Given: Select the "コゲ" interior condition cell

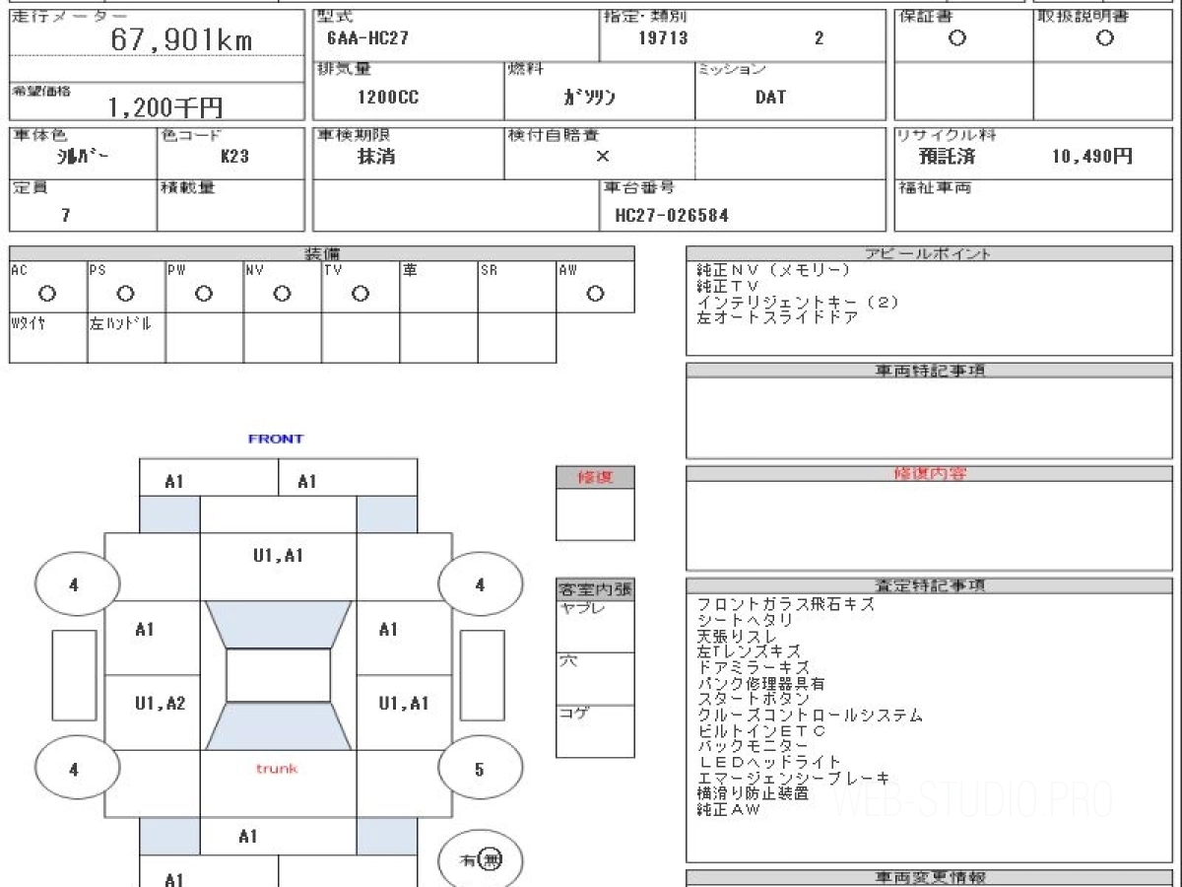Looking at the screenshot, I should pos(595,731).
